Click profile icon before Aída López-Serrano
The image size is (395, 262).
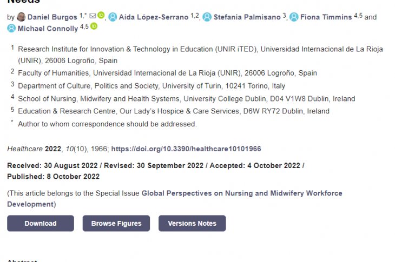(113, 17)
